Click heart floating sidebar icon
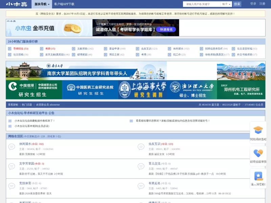The image size is (271, 203). (x=258, y=153)
